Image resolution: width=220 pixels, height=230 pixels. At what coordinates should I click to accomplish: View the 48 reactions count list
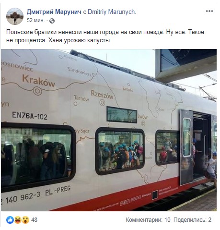34,220
